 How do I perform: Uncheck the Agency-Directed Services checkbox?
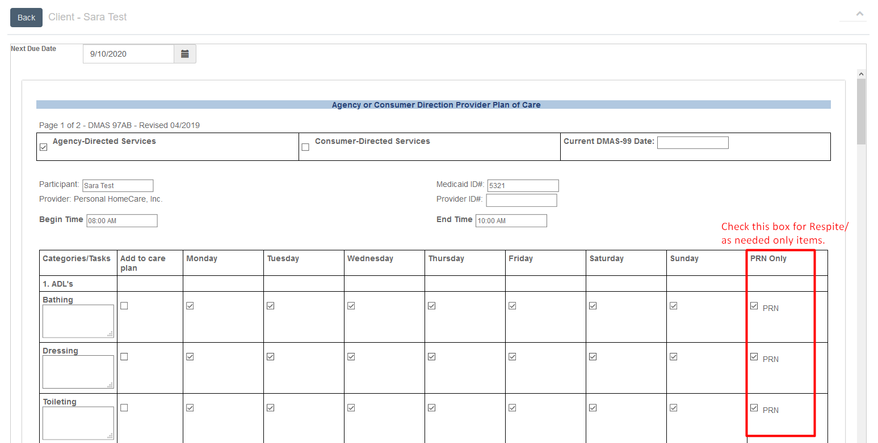pos(43,147)
